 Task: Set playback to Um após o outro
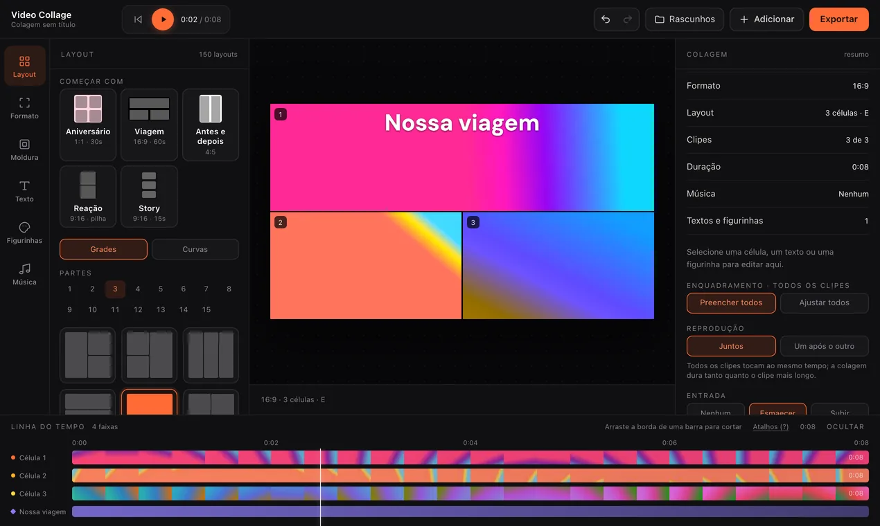tap(825, 346)
